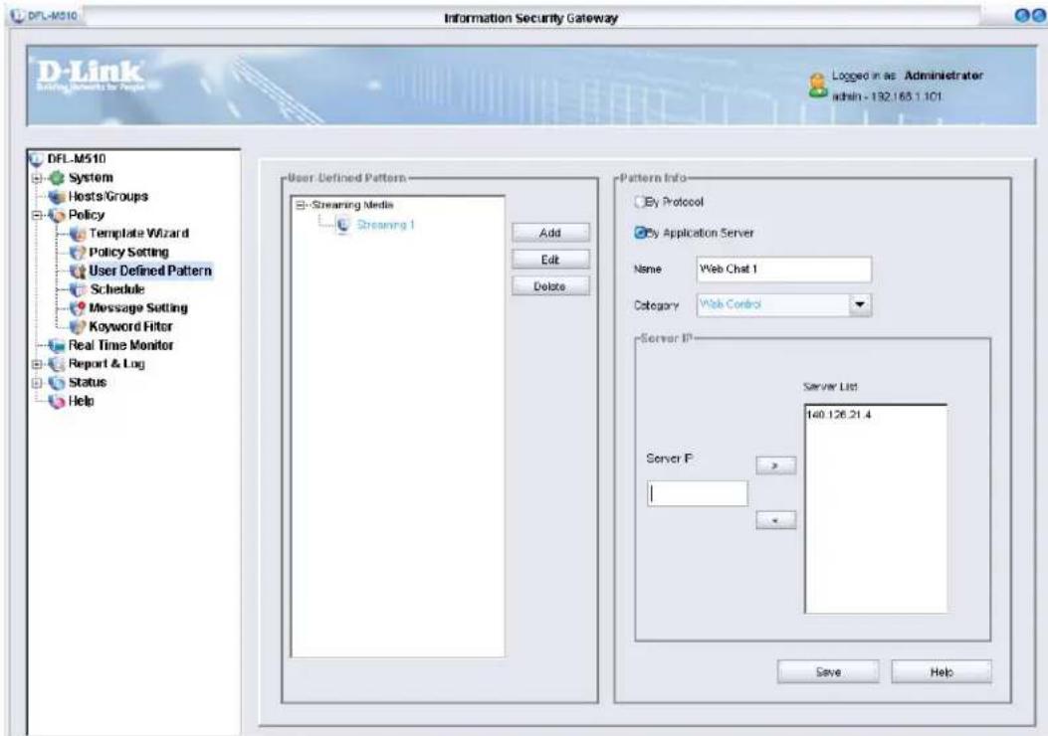Click the User Defined Pattern icon
Screen dimensions: 1048x736
click(79, 272)
